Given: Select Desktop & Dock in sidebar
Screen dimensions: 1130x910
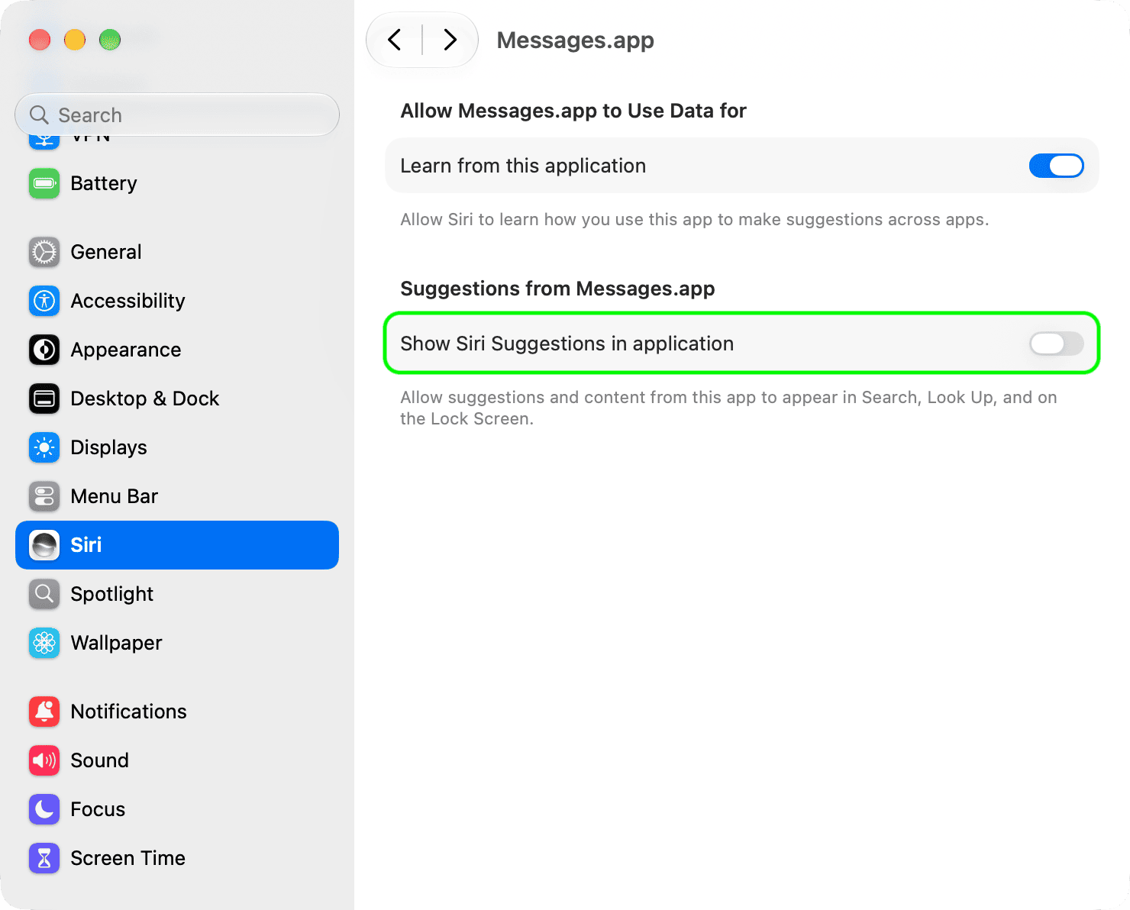Looking at the screenshot, I should (x=177, y=399).
